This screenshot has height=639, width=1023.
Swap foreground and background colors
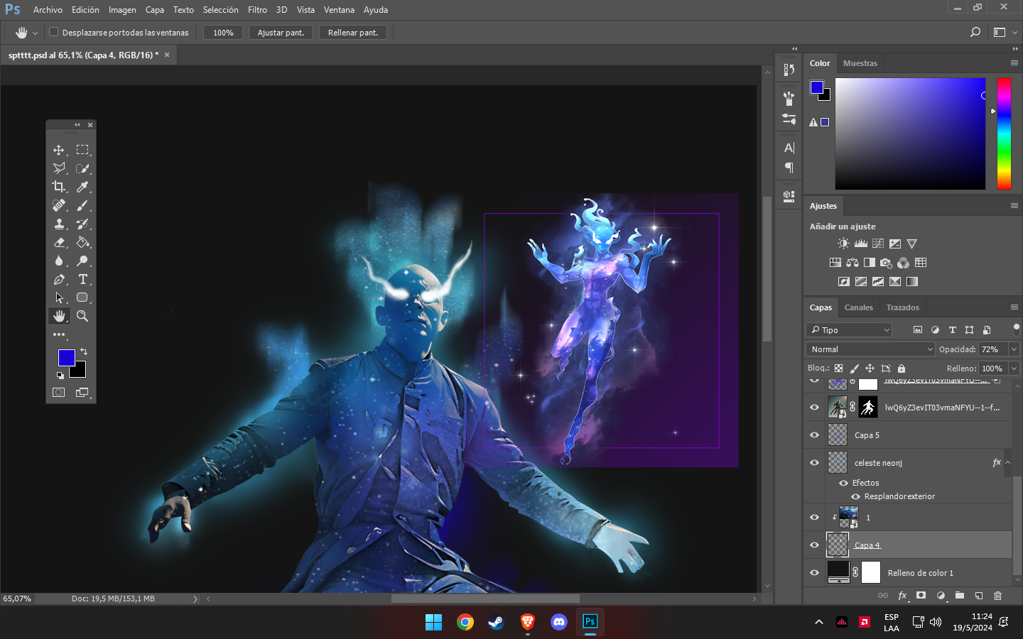pos(84,351)
